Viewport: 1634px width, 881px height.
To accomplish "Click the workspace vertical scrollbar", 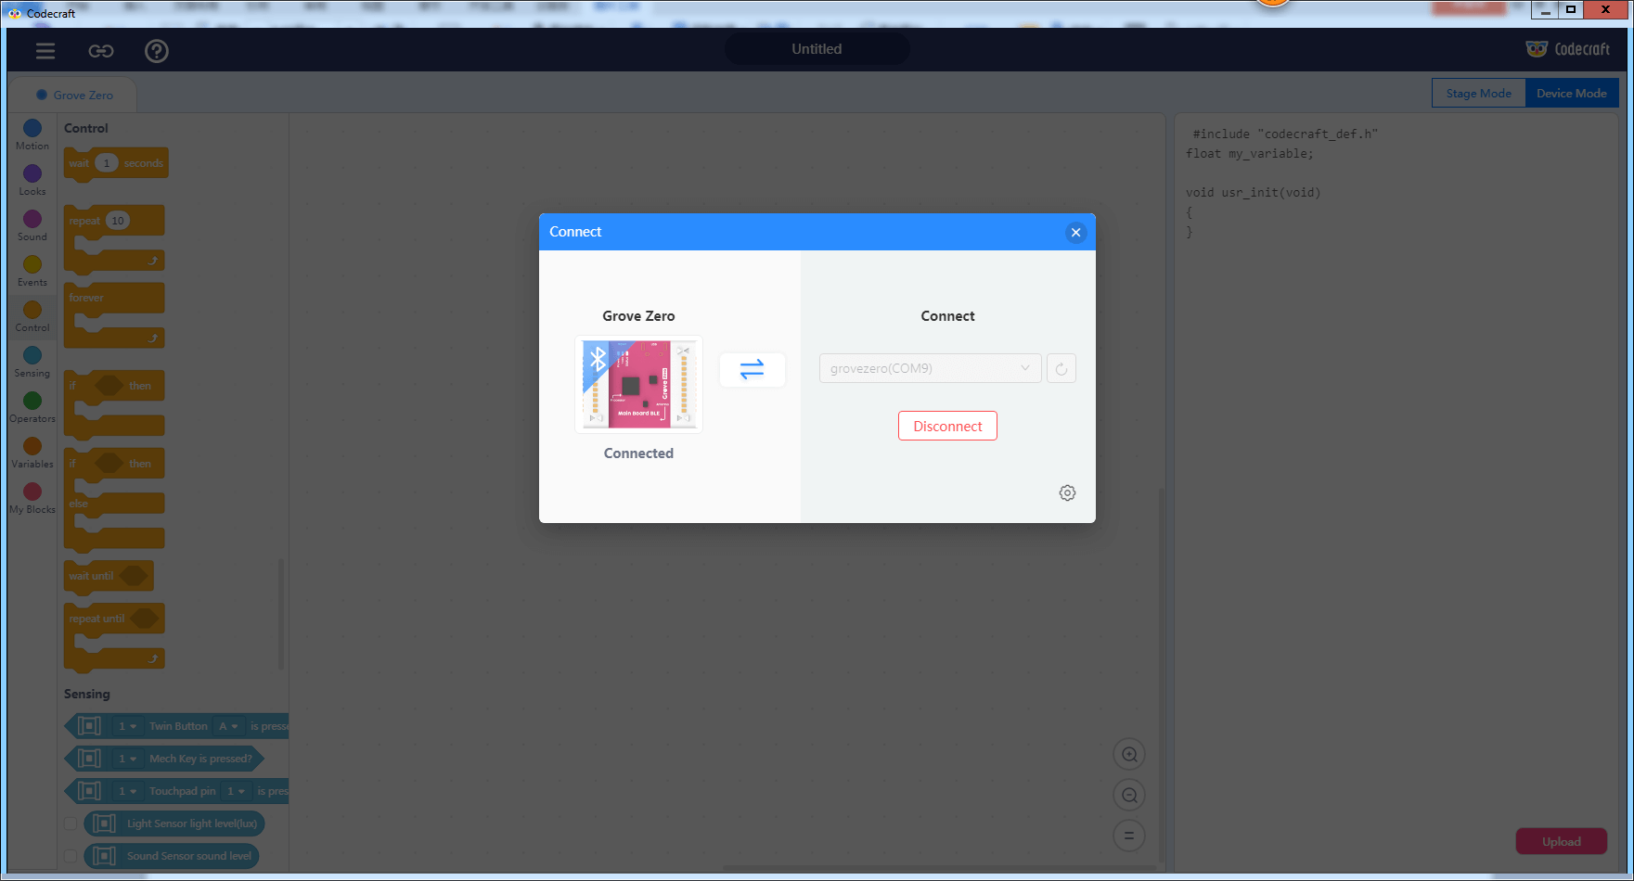I will click(1160, 674).
